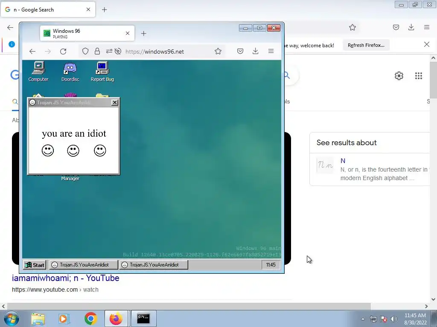This screenshot has height=327, width=437.
Task: Launch Windows Media Player from taskbar
Action: click(x=64, y=318)
